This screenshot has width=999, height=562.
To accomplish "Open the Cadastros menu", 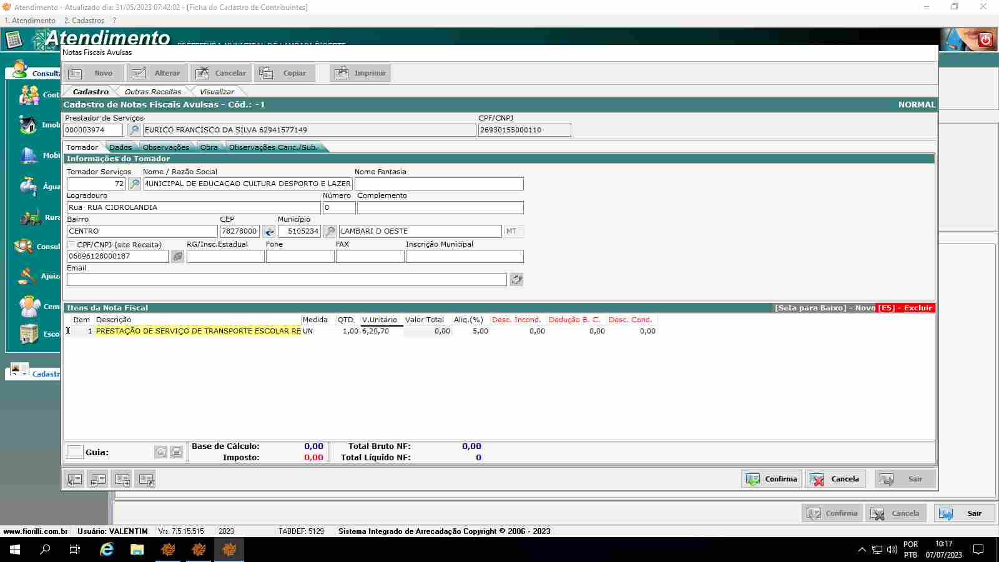I will (x=84, y=21).
